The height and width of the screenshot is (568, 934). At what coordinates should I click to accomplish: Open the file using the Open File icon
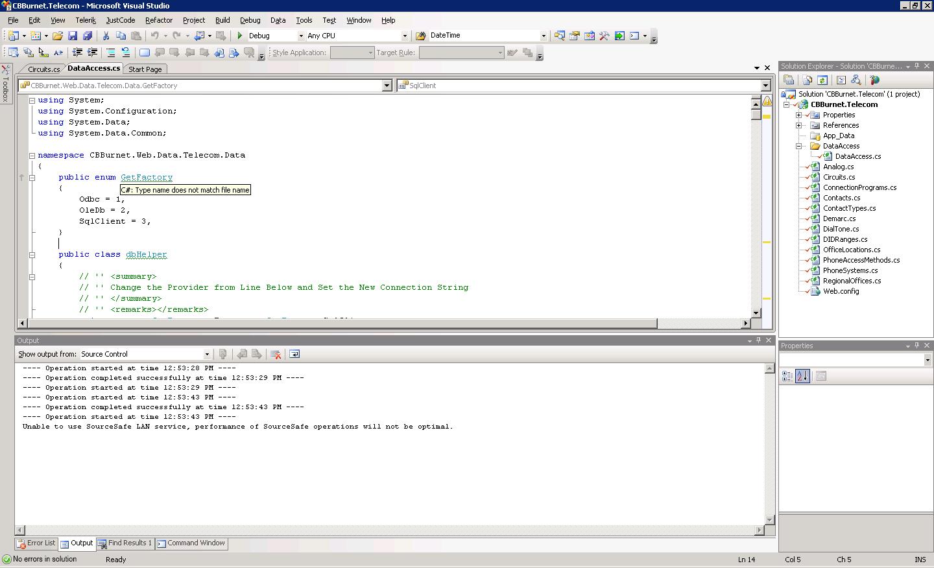pyautogui.click(x=58, y=36)
